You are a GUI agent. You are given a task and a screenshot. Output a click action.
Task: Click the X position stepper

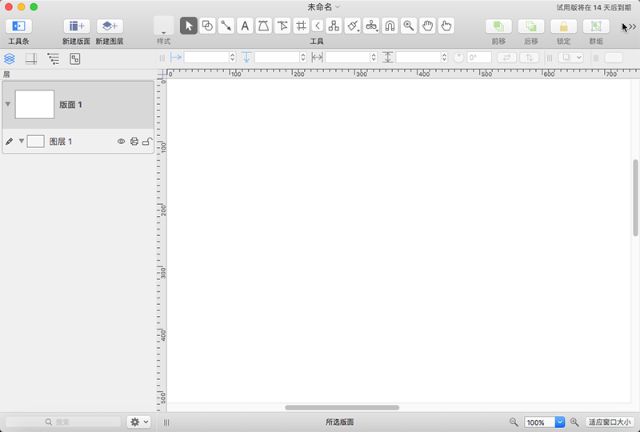(233, 58)
